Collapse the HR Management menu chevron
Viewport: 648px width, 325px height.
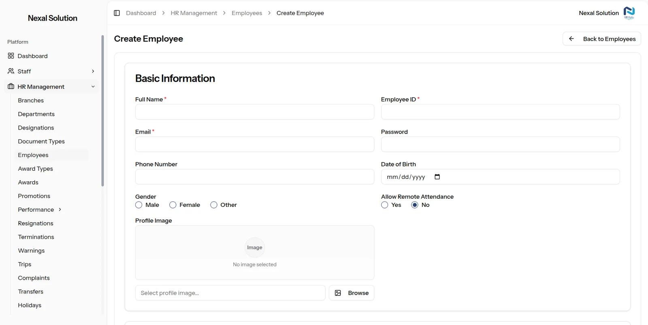tap(93, 87)
